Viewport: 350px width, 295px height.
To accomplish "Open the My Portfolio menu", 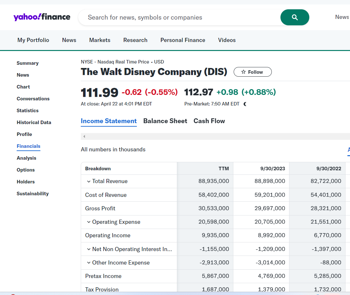I will click(x=33, y=40).
